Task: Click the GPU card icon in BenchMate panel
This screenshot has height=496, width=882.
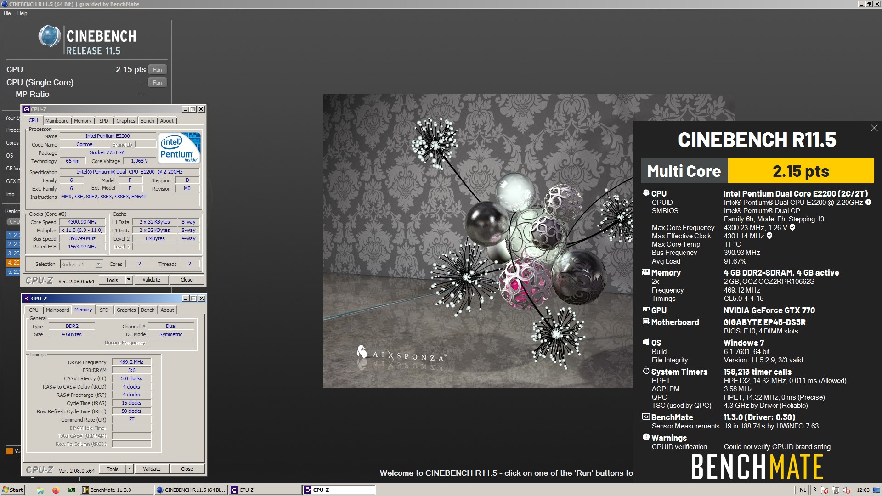Action: pos(646,310)
